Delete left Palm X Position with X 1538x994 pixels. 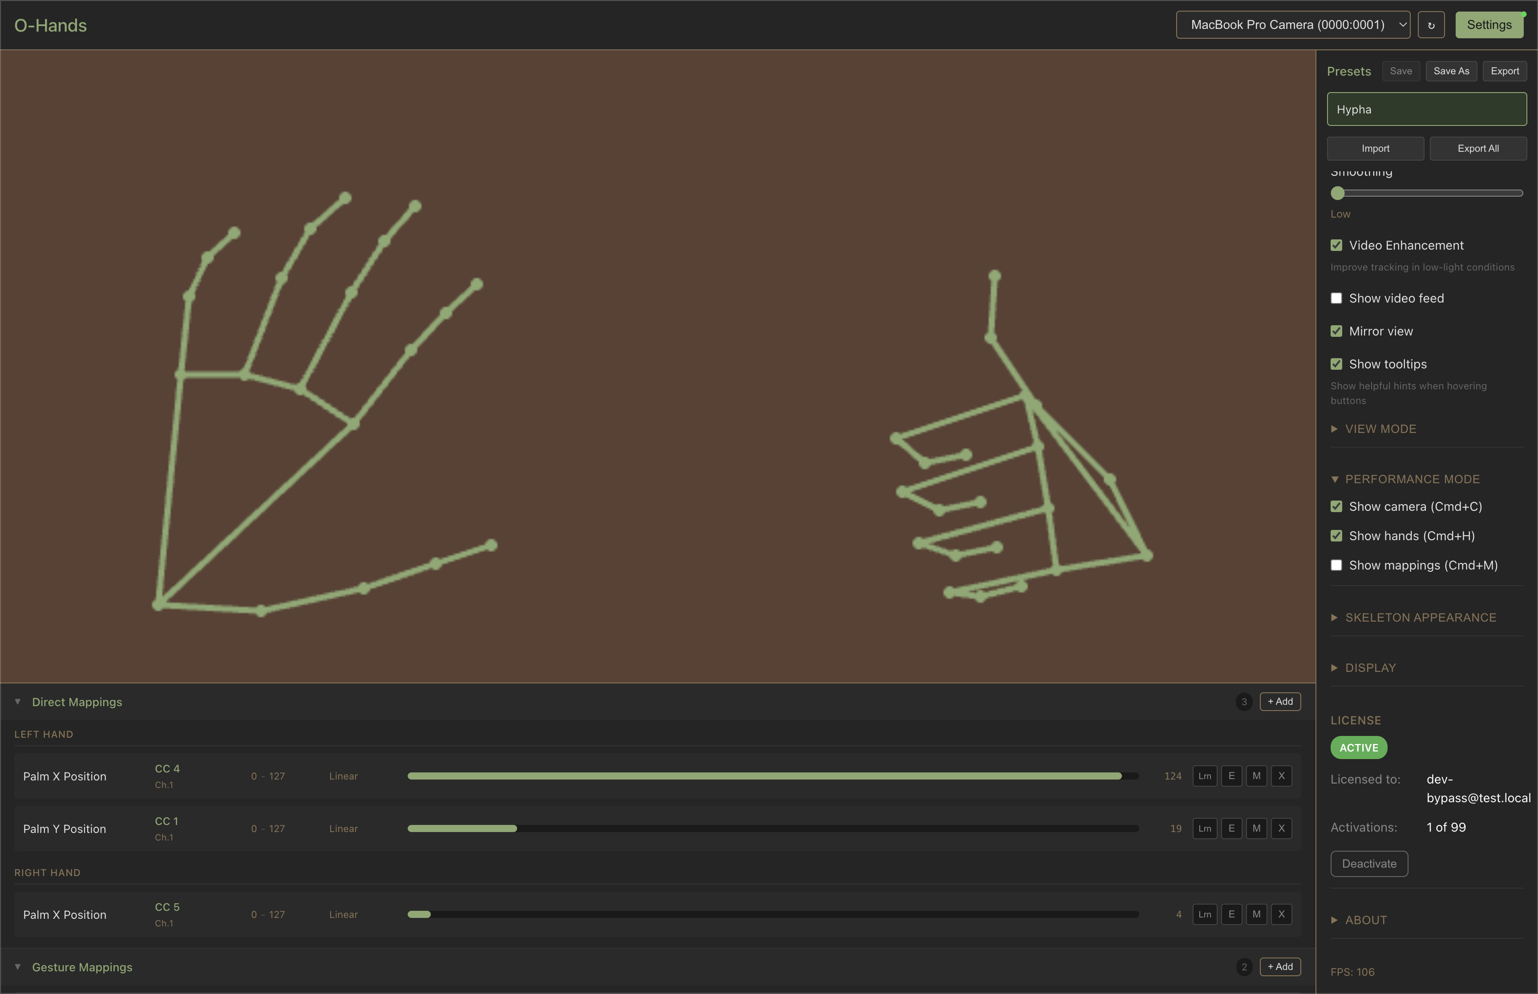click(1281, 776)
